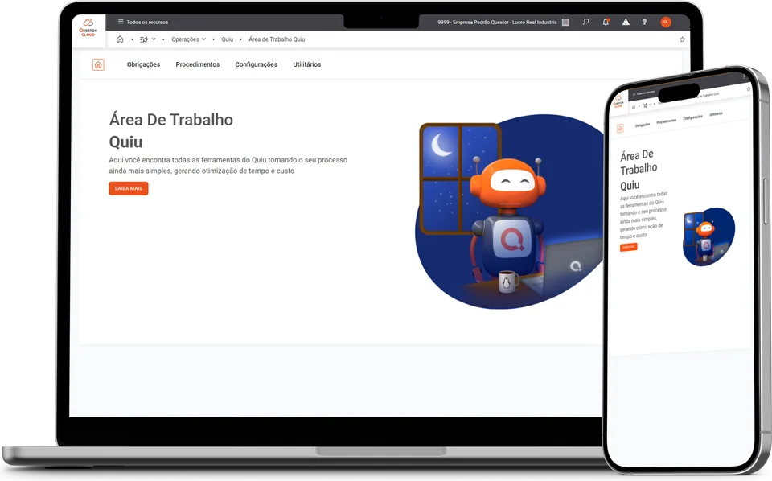Open the orange user avatar menu
Image resolution: width=772 pixels, height=481 pixels.
coord(666,22)
